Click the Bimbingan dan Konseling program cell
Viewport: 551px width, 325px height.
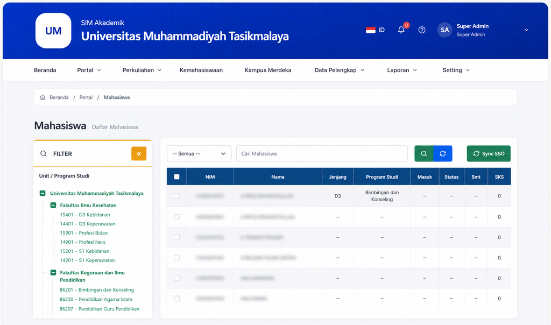[382, 196]
